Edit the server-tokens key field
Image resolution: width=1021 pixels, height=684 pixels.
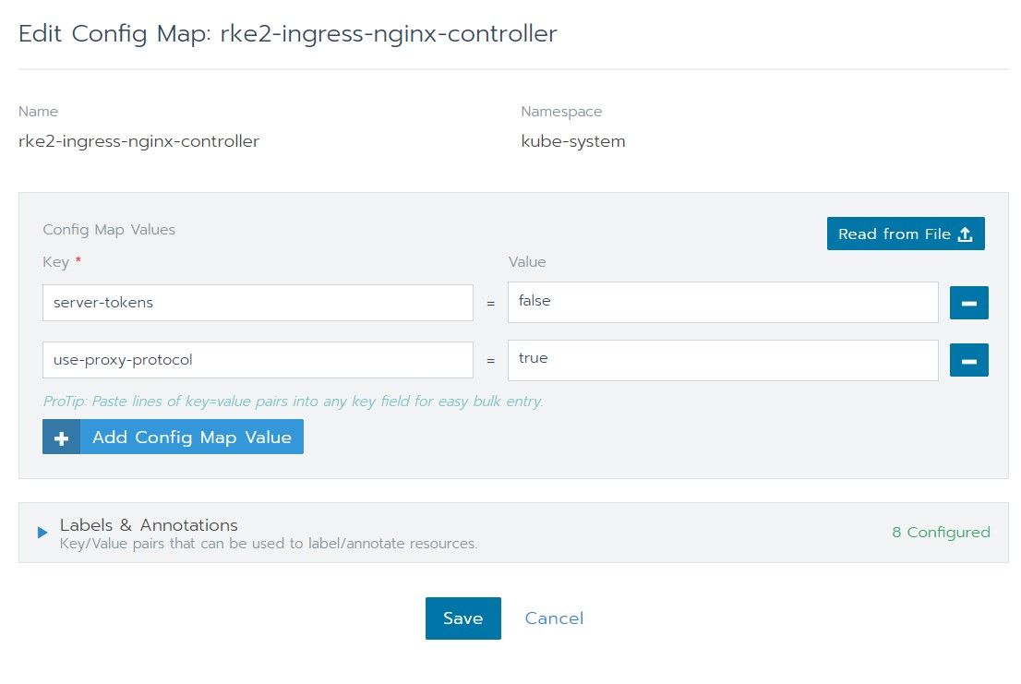[258, 303]
